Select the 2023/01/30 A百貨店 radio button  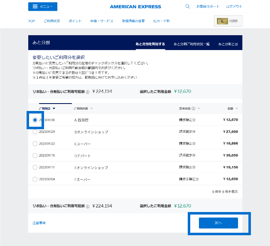(x=35, y=120)
